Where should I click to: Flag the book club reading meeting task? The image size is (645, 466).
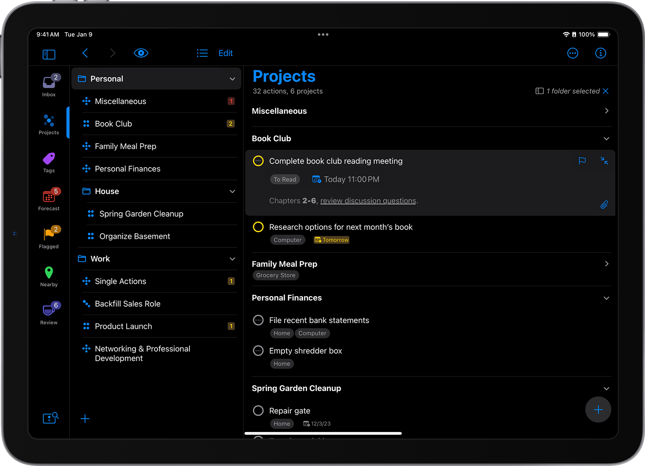582,161
